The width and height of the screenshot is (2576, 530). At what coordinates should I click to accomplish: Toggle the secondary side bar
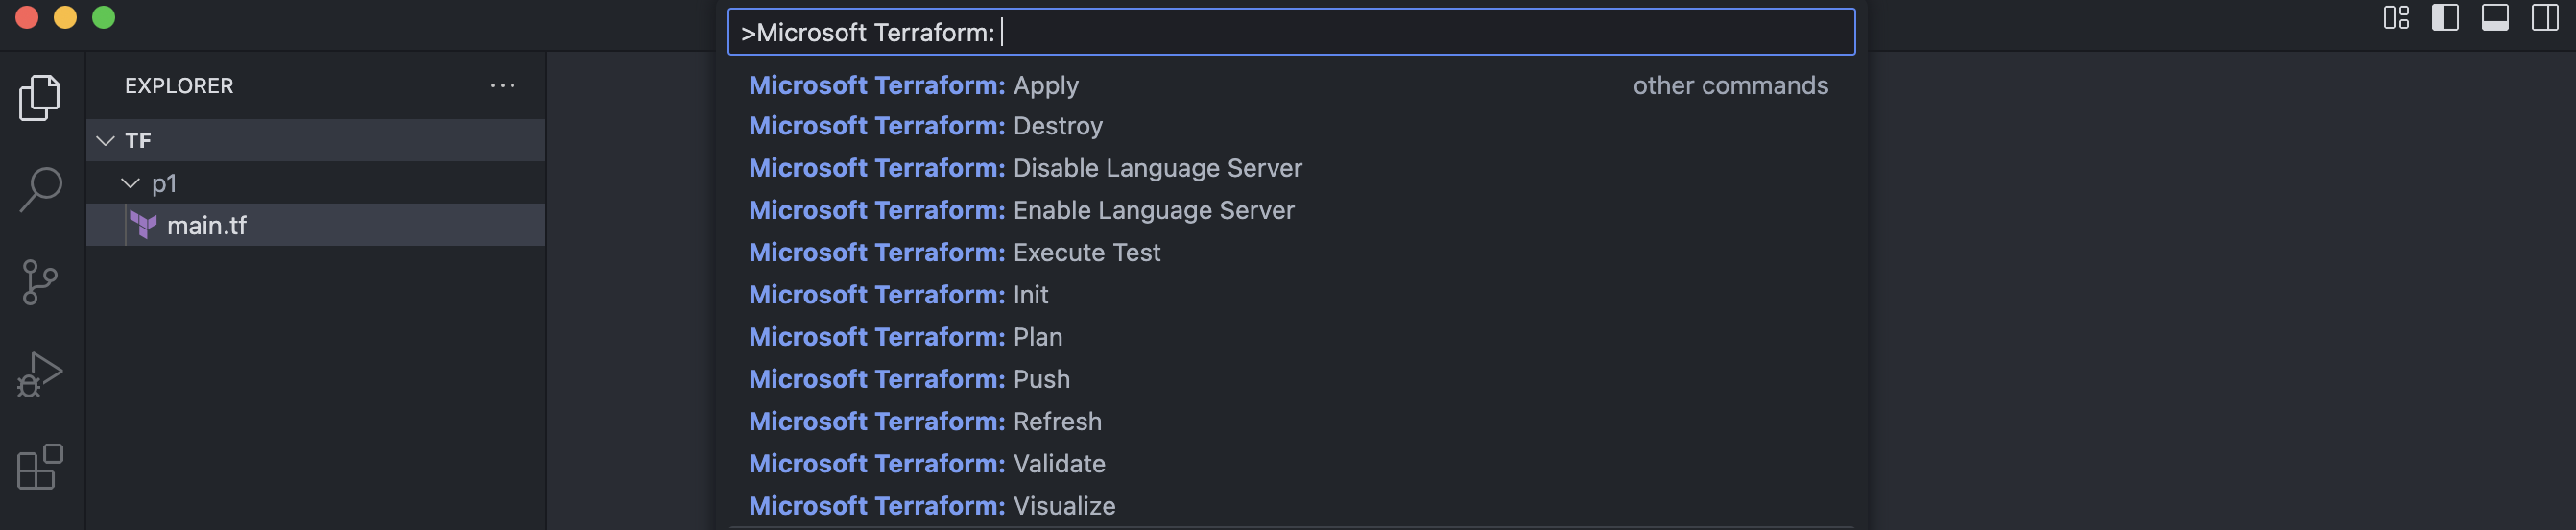pyautogui.click(x=2545, y=18)
